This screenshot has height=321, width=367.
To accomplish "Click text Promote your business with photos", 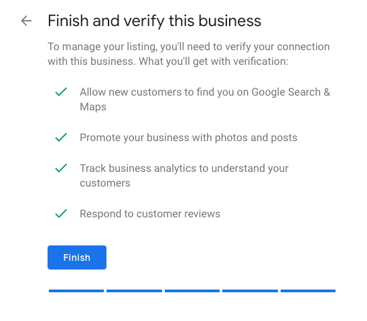I will click(x=163, y=138).
